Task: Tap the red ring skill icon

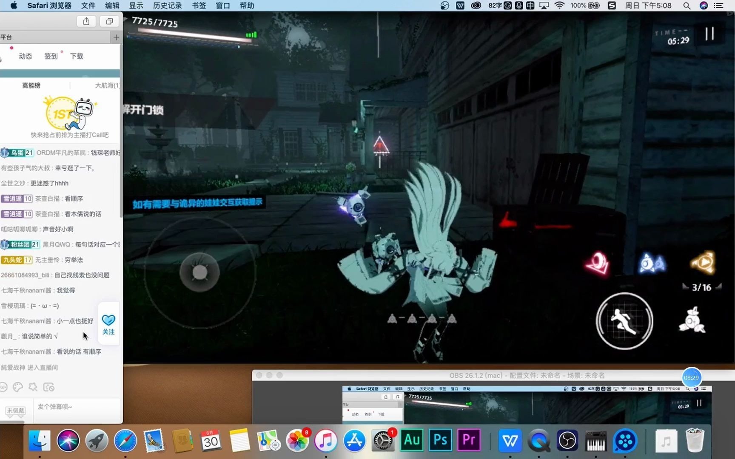Action: 597,263
